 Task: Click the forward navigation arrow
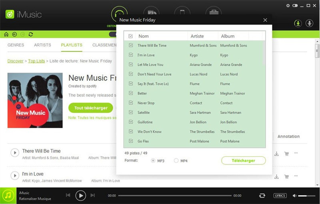tap(23, 34)
